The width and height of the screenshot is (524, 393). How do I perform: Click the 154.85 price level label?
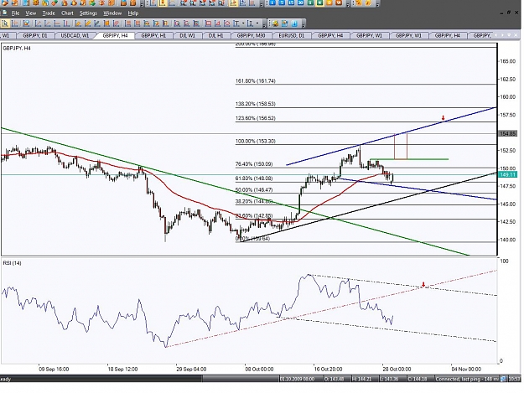[507, 133]
